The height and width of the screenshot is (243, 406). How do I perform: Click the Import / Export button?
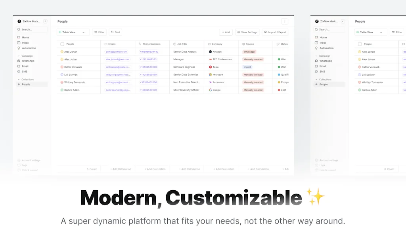click(275, 32)
